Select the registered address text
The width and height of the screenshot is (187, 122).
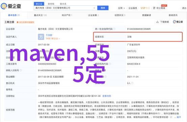[69, 96]
